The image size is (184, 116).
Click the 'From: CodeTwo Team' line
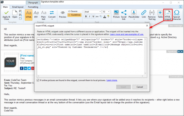[x=15, y=80]
